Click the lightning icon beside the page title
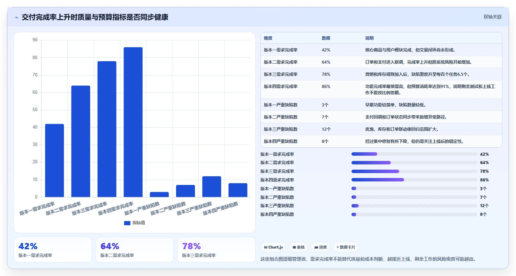 16,17
